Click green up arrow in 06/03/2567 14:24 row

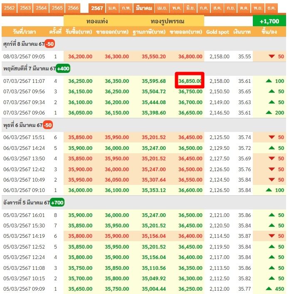click(x=272, y=148)
